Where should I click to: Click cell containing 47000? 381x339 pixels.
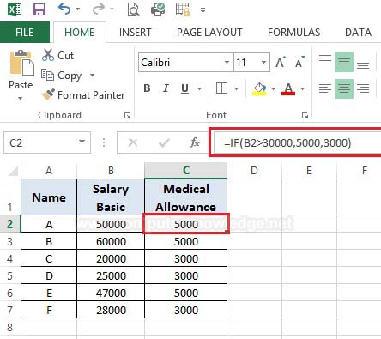pyautogui.click(x=111, y=293)
